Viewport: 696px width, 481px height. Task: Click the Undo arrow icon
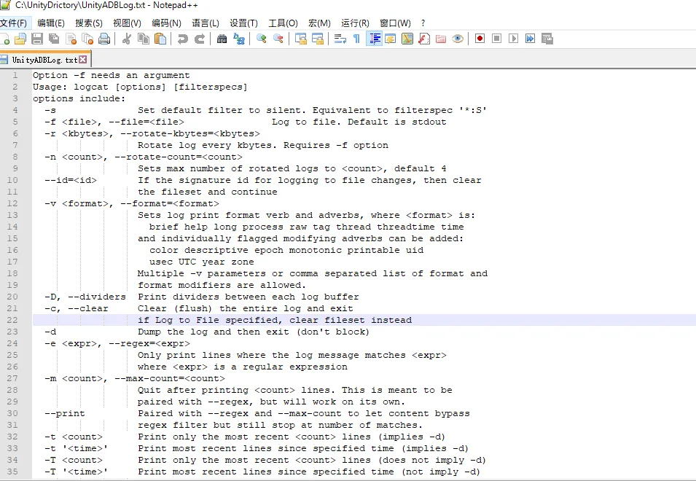[182, 39]
